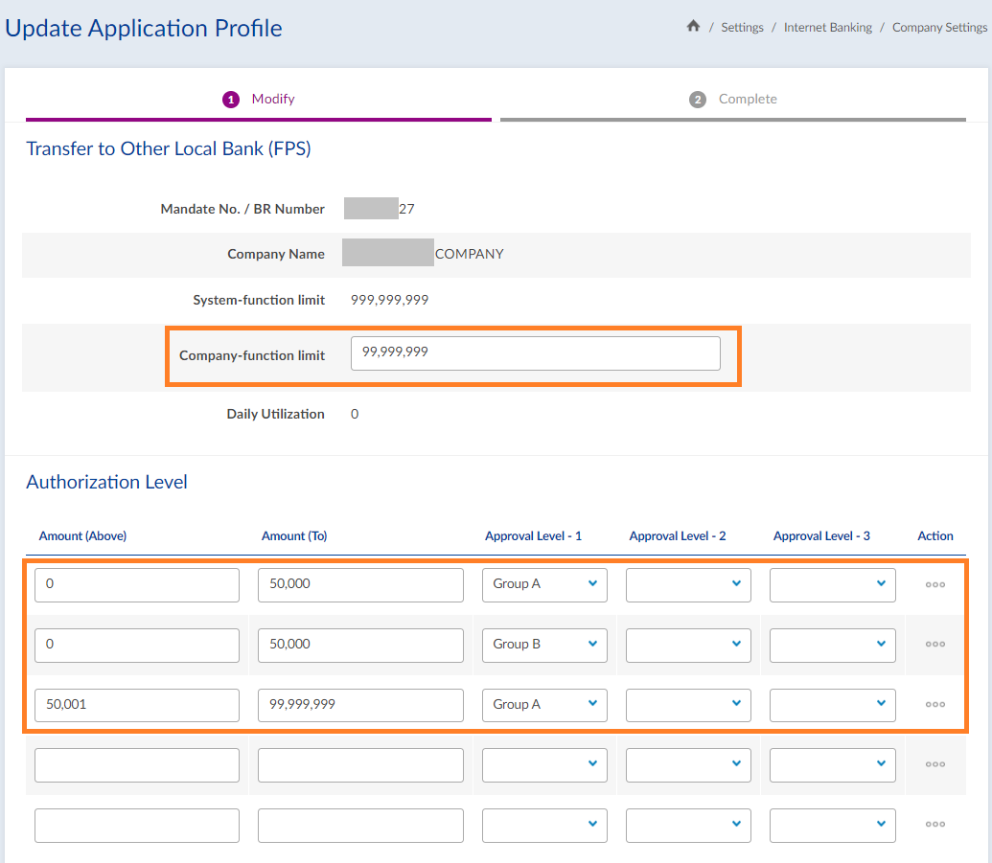Open Company Settings breadcrumb link
The width and height of the screenshot is (992, 863).
pyautogui.click(x=939, y=28)
